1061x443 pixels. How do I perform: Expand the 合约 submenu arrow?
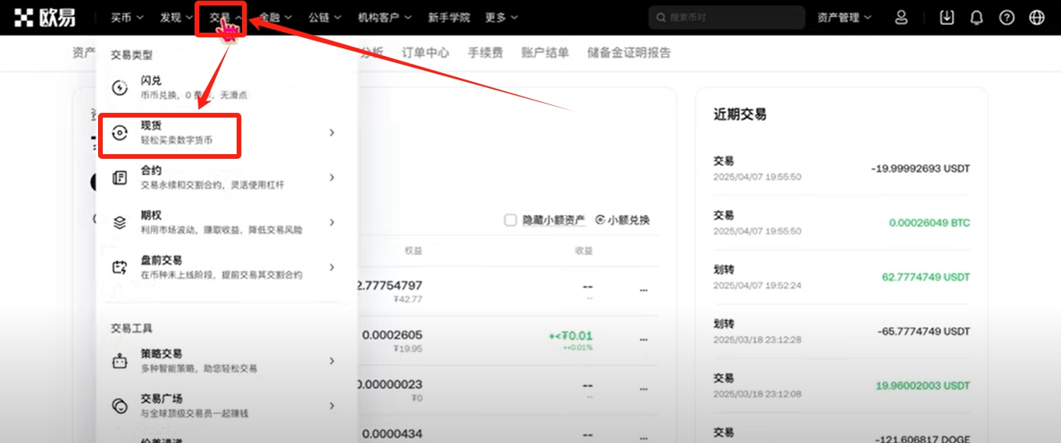[x=332, y=178]
